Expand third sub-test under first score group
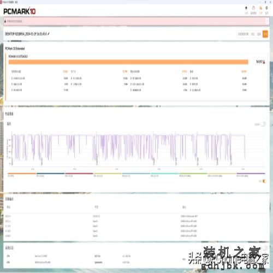The height and width of the screenshot is (273, 273). coord(12,90)
